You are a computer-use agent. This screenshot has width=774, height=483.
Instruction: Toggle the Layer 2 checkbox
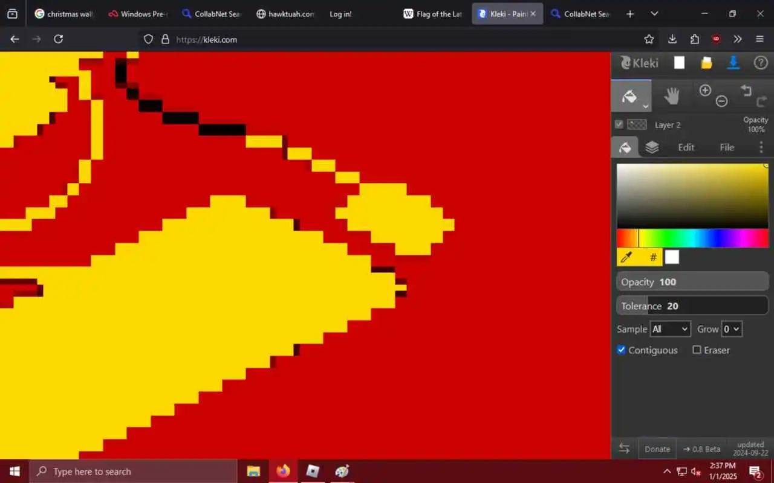coord(619,124)
